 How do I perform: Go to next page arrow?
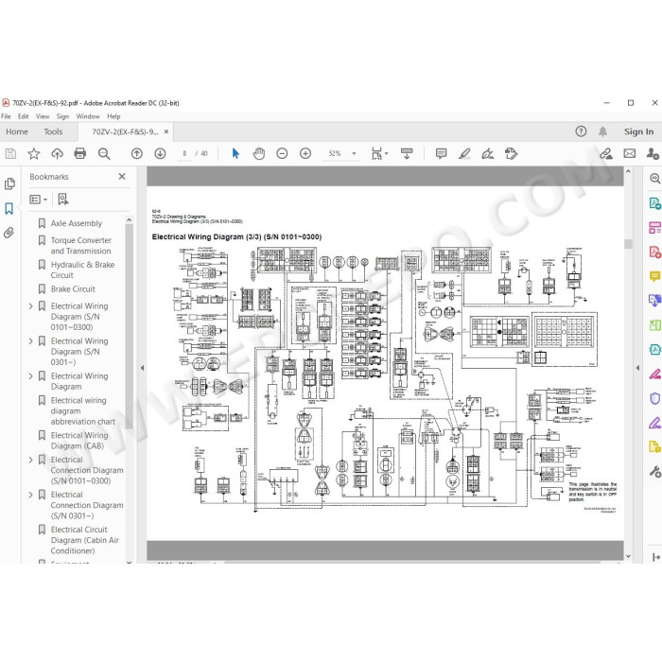pos(160,153)
